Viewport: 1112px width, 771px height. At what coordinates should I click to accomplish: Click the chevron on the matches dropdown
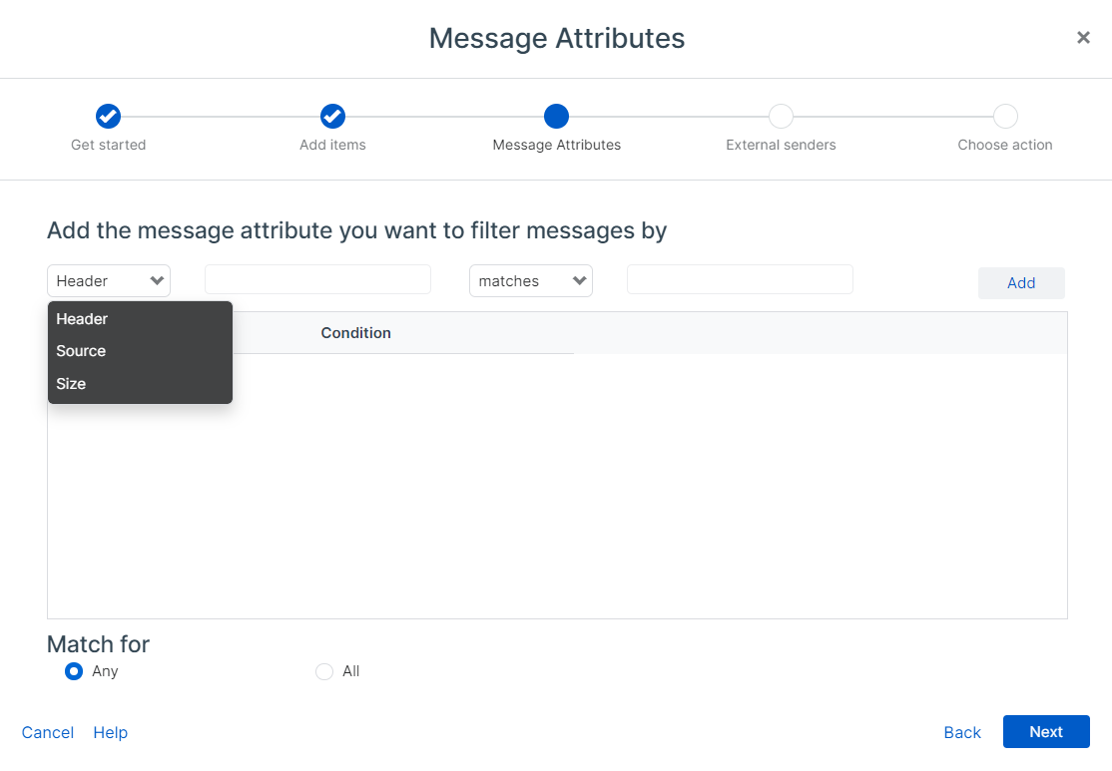pos(579,280)
